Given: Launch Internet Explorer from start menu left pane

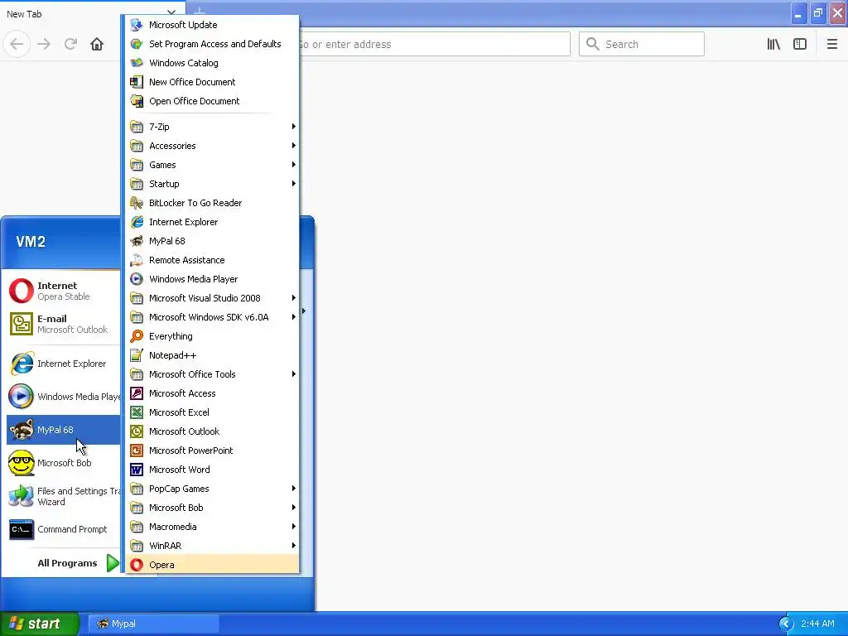Looking at the screenshot, I should tap(63, 364).
